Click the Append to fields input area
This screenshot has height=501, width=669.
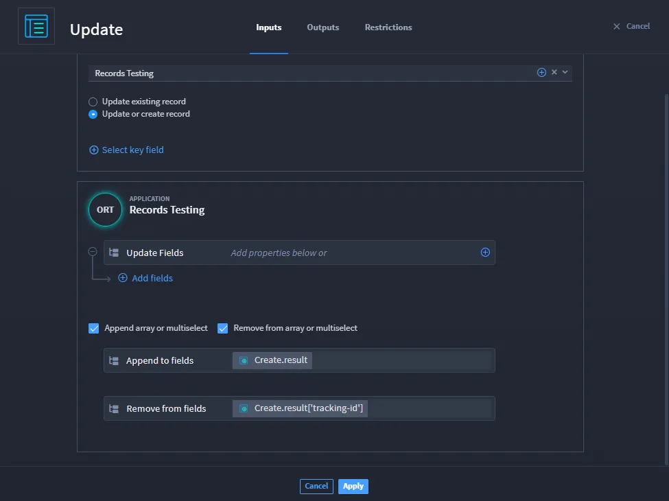tap(362, 360)
